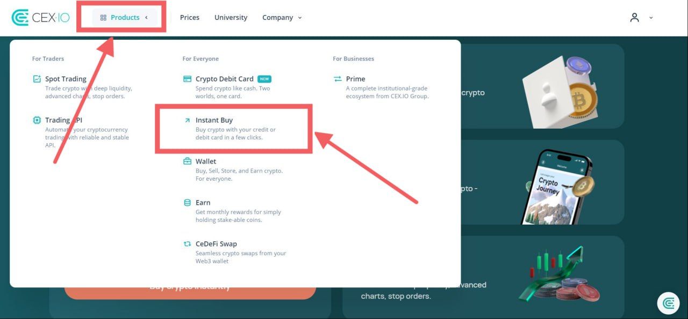The image size is (688, 319).
Task: Click the Instant Buy arrow icon
Action: [x=187, y=120]
